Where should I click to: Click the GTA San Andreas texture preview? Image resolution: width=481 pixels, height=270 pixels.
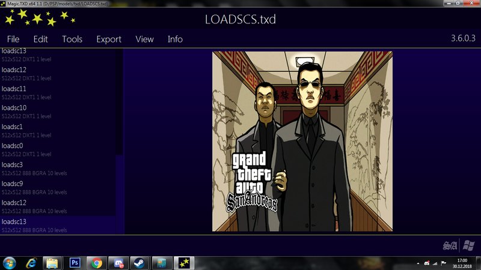point(302,142)
